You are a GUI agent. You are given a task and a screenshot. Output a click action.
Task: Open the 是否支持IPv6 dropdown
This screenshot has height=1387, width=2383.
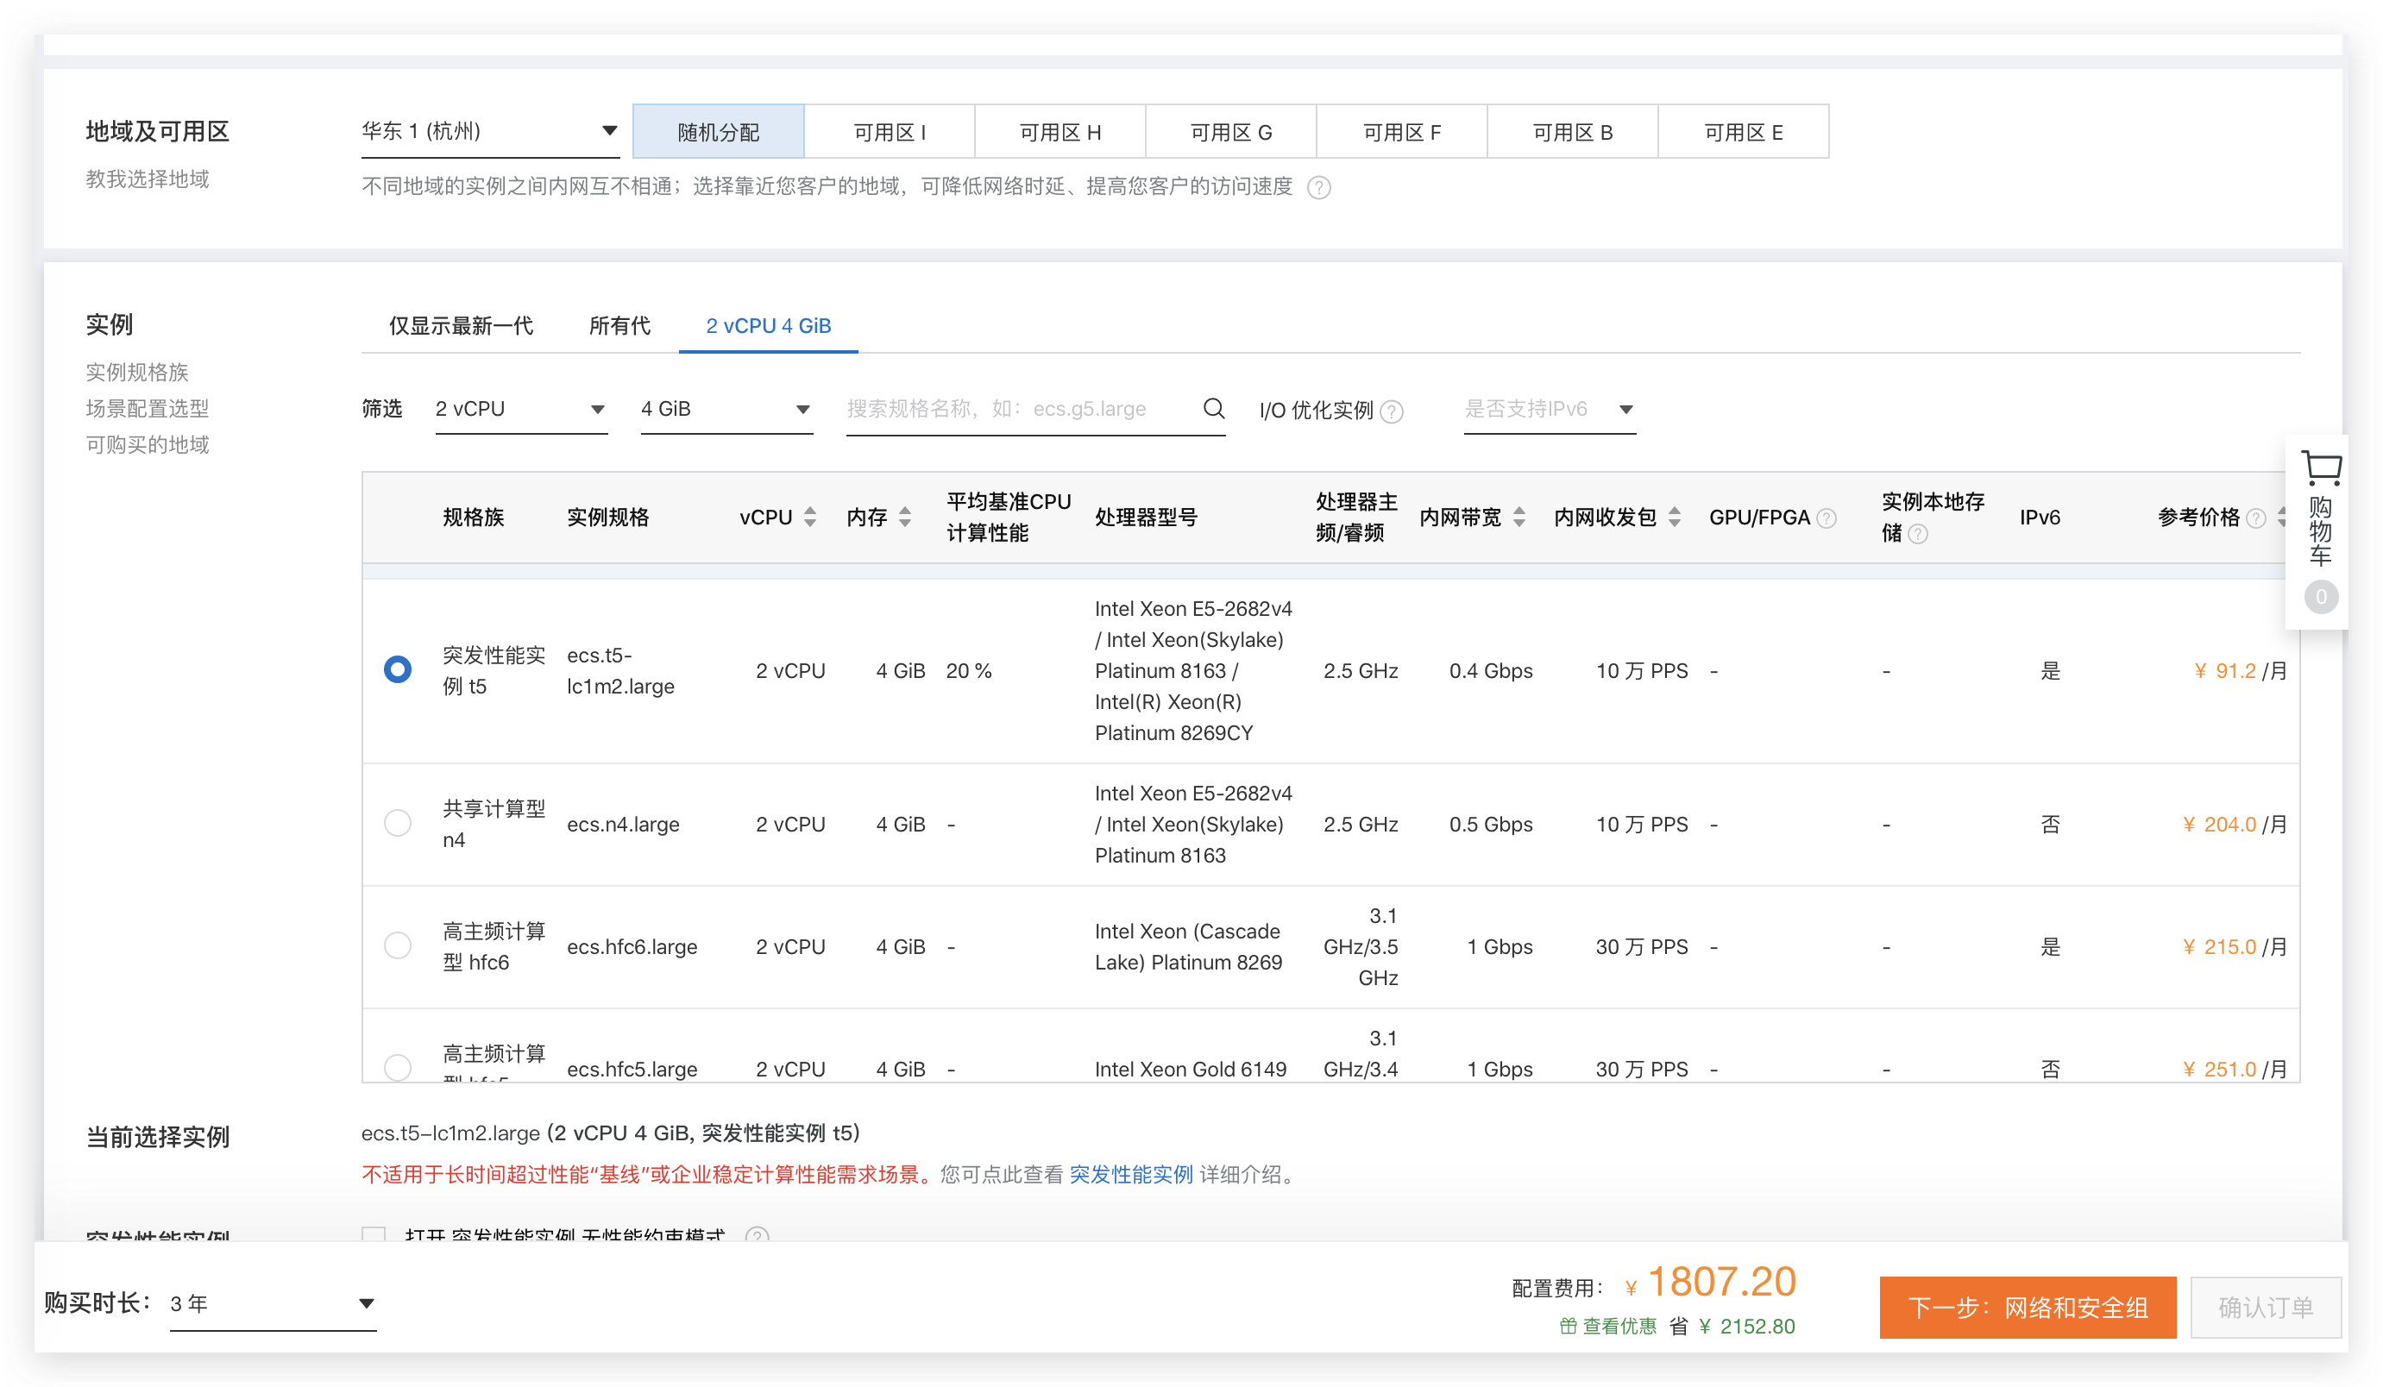[1549, 410]
